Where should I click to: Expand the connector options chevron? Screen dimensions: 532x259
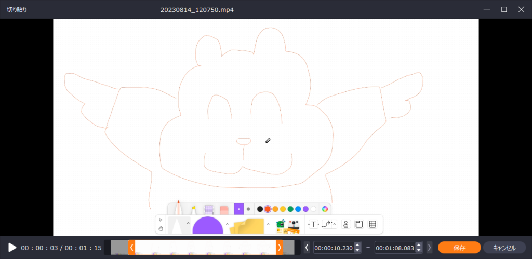pyautogui.click(x=334, y=224)
